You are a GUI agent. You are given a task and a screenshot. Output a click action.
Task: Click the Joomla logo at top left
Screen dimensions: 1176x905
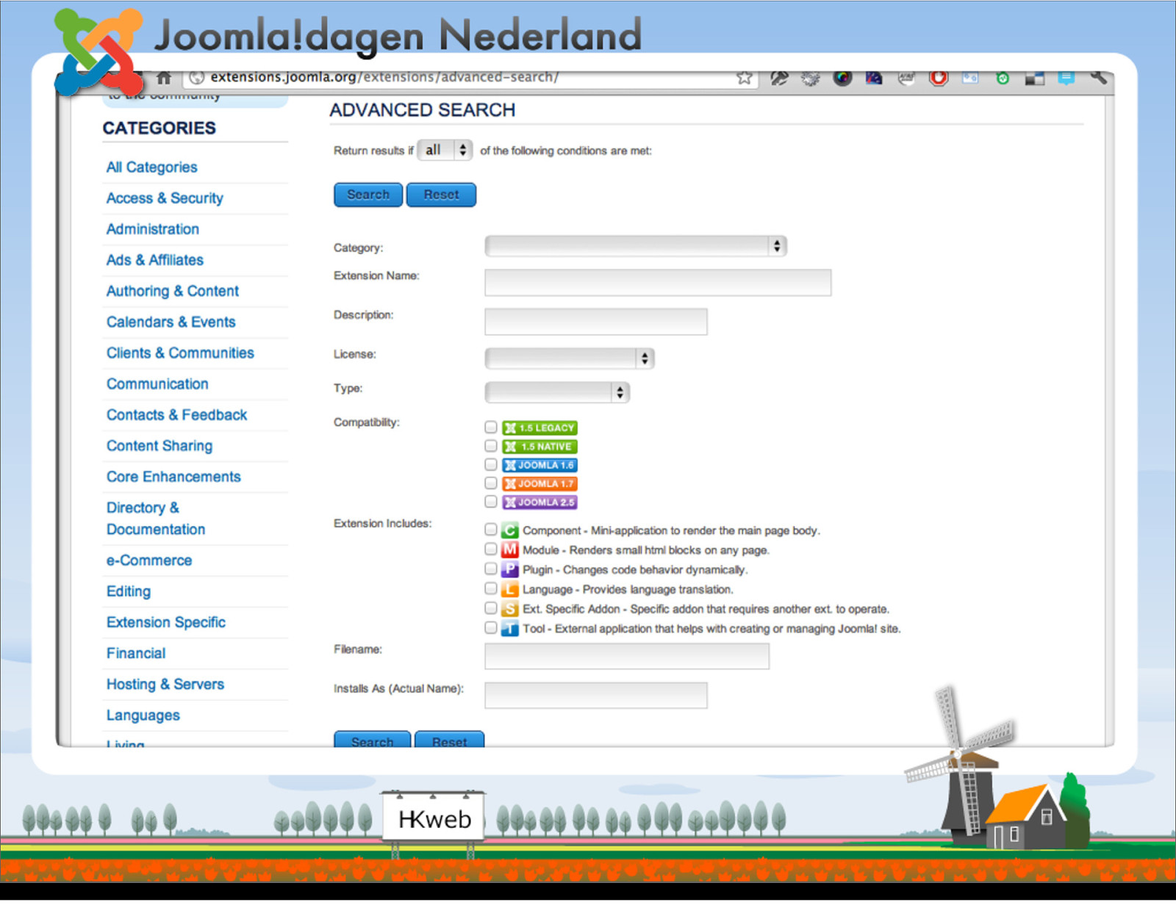(x=98, y=52)
